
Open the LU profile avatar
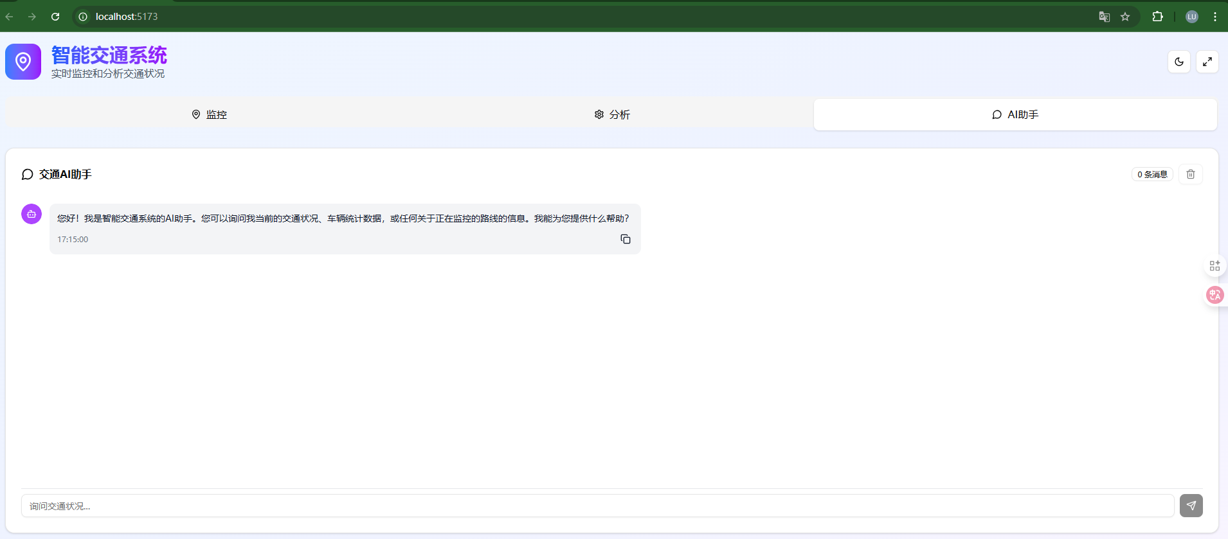(1192, 17)
